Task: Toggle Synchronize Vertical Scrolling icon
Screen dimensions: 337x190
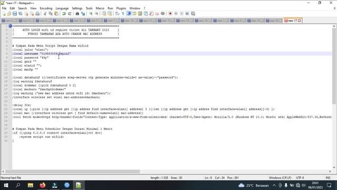Action: click(x=104, y=14)
